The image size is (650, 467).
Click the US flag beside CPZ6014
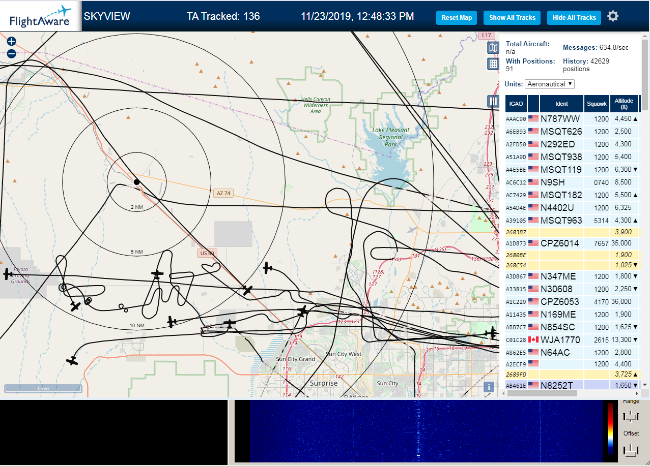(x=533, y=243)
